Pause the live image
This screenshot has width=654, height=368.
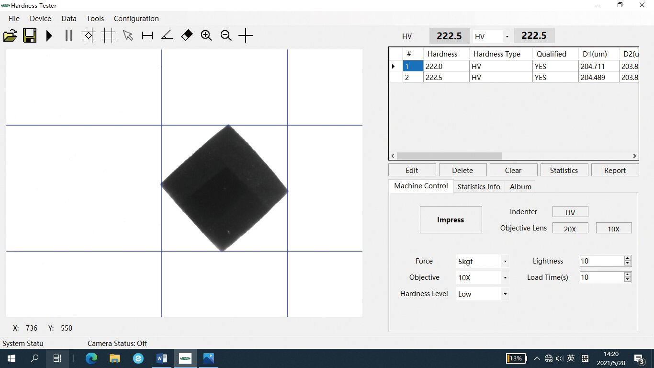(69, 35)
